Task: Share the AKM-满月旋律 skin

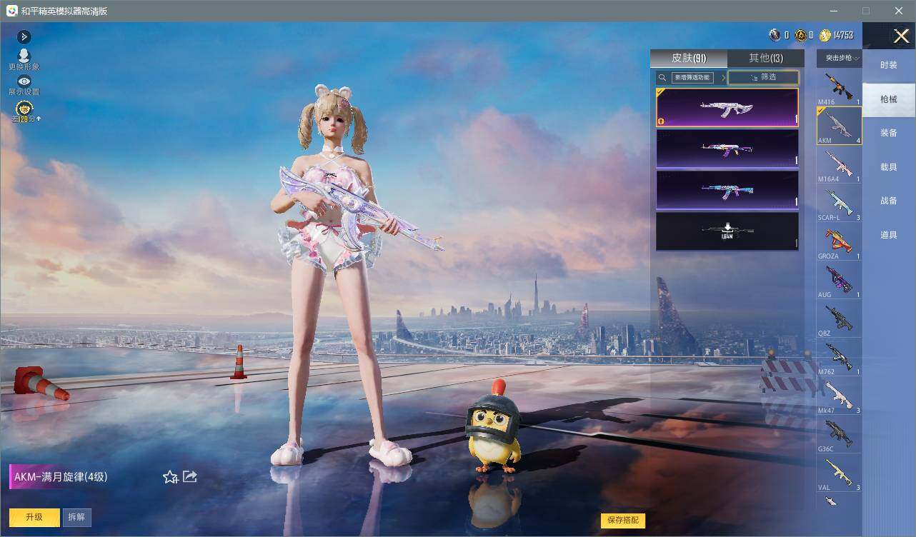Action: [189, 476]
